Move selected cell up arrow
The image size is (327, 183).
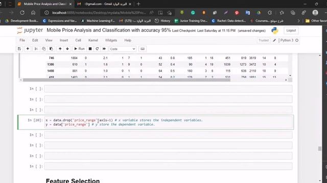click(x=60, y=49)
